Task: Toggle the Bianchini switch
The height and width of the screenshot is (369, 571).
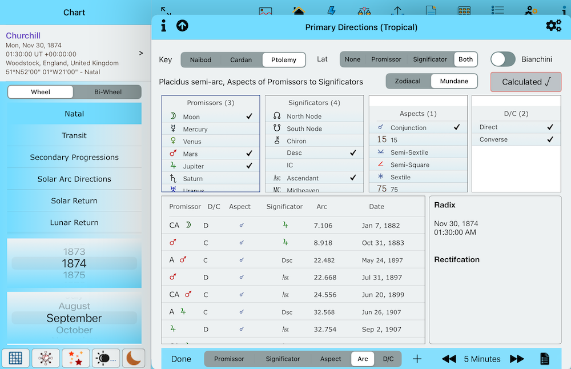Action: pyautogui.click(x=502, y=59)
